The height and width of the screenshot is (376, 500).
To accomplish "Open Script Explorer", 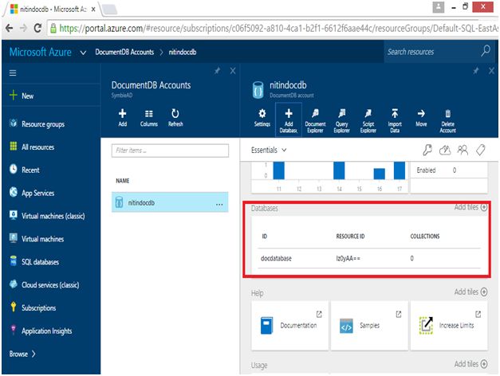I will click(x=368, y=120).
